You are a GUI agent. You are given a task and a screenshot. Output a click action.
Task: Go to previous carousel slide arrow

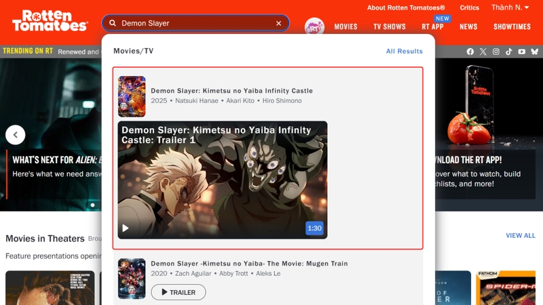(15, 134)
